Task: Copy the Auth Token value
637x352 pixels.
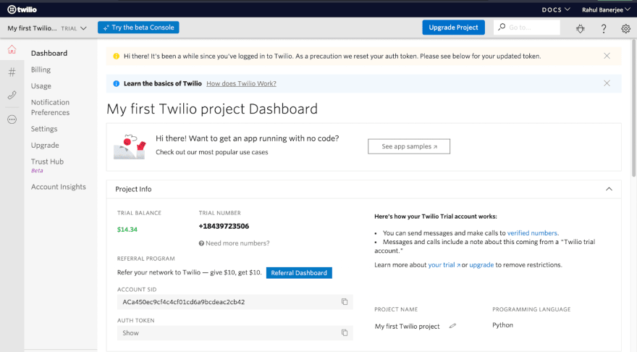Action: pyautogui.click(x=345, y=333)
